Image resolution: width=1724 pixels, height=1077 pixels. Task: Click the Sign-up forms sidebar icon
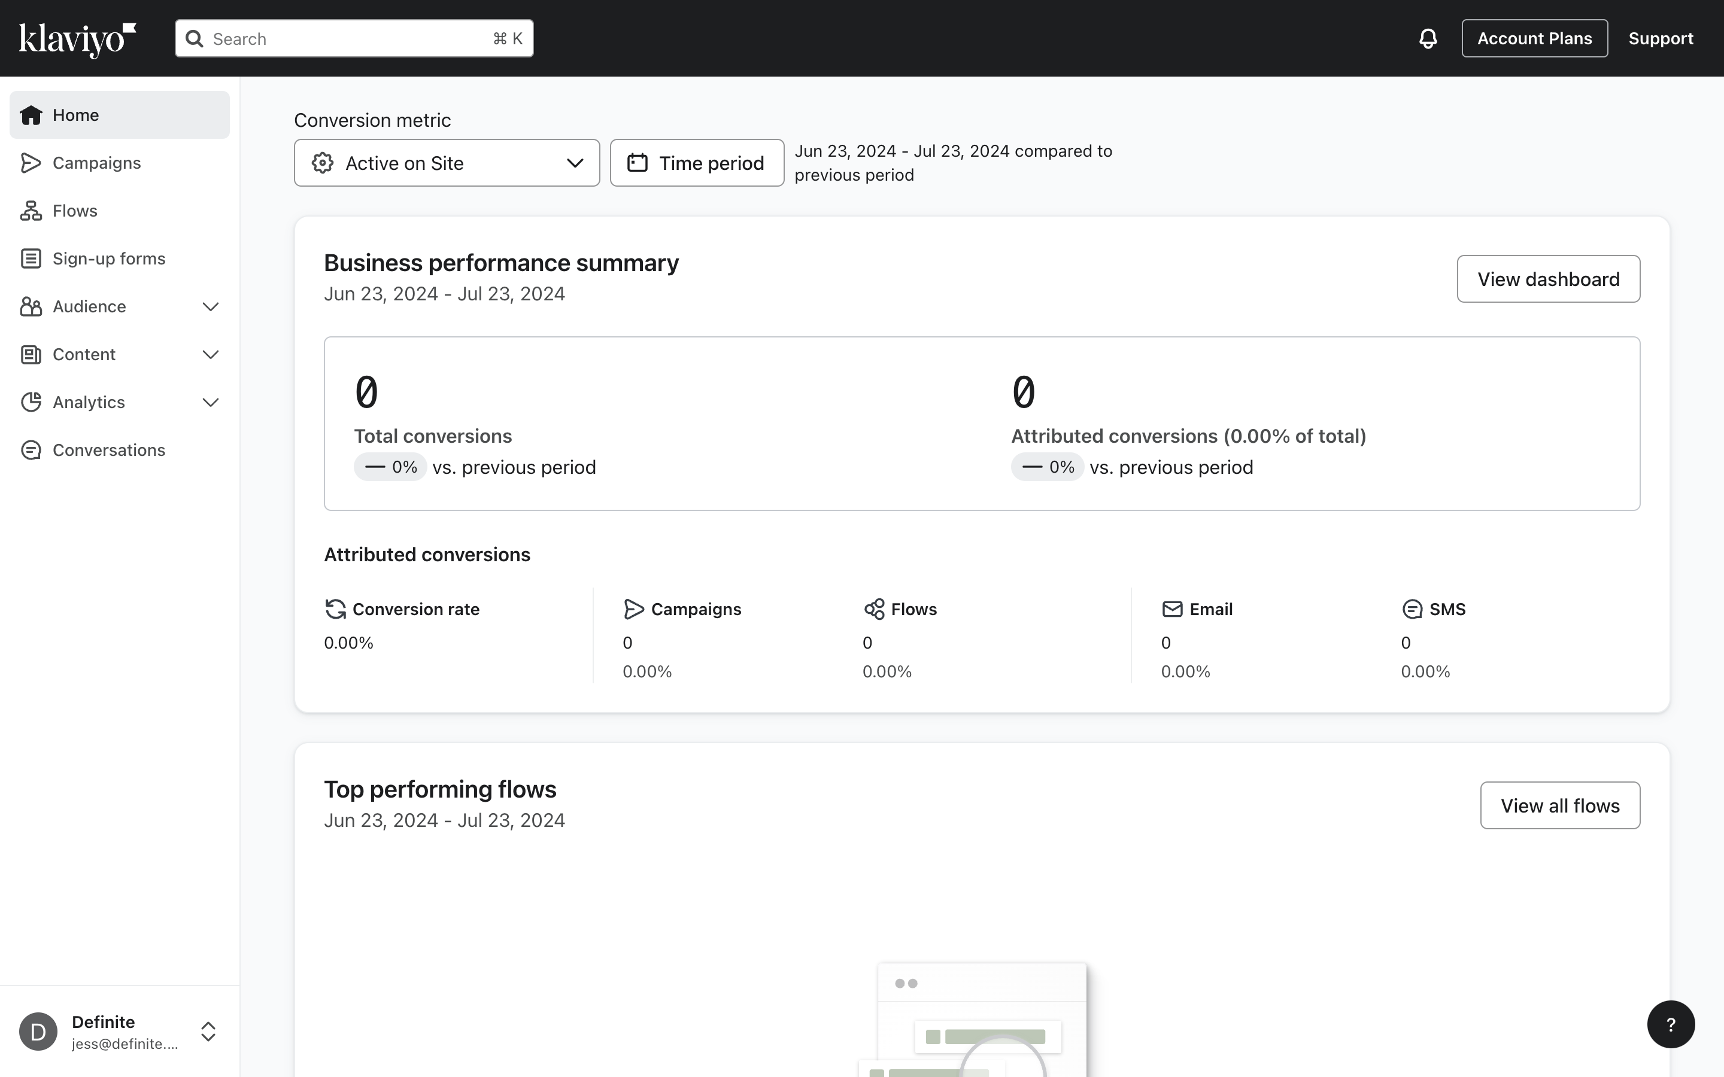tap(31, 258)
